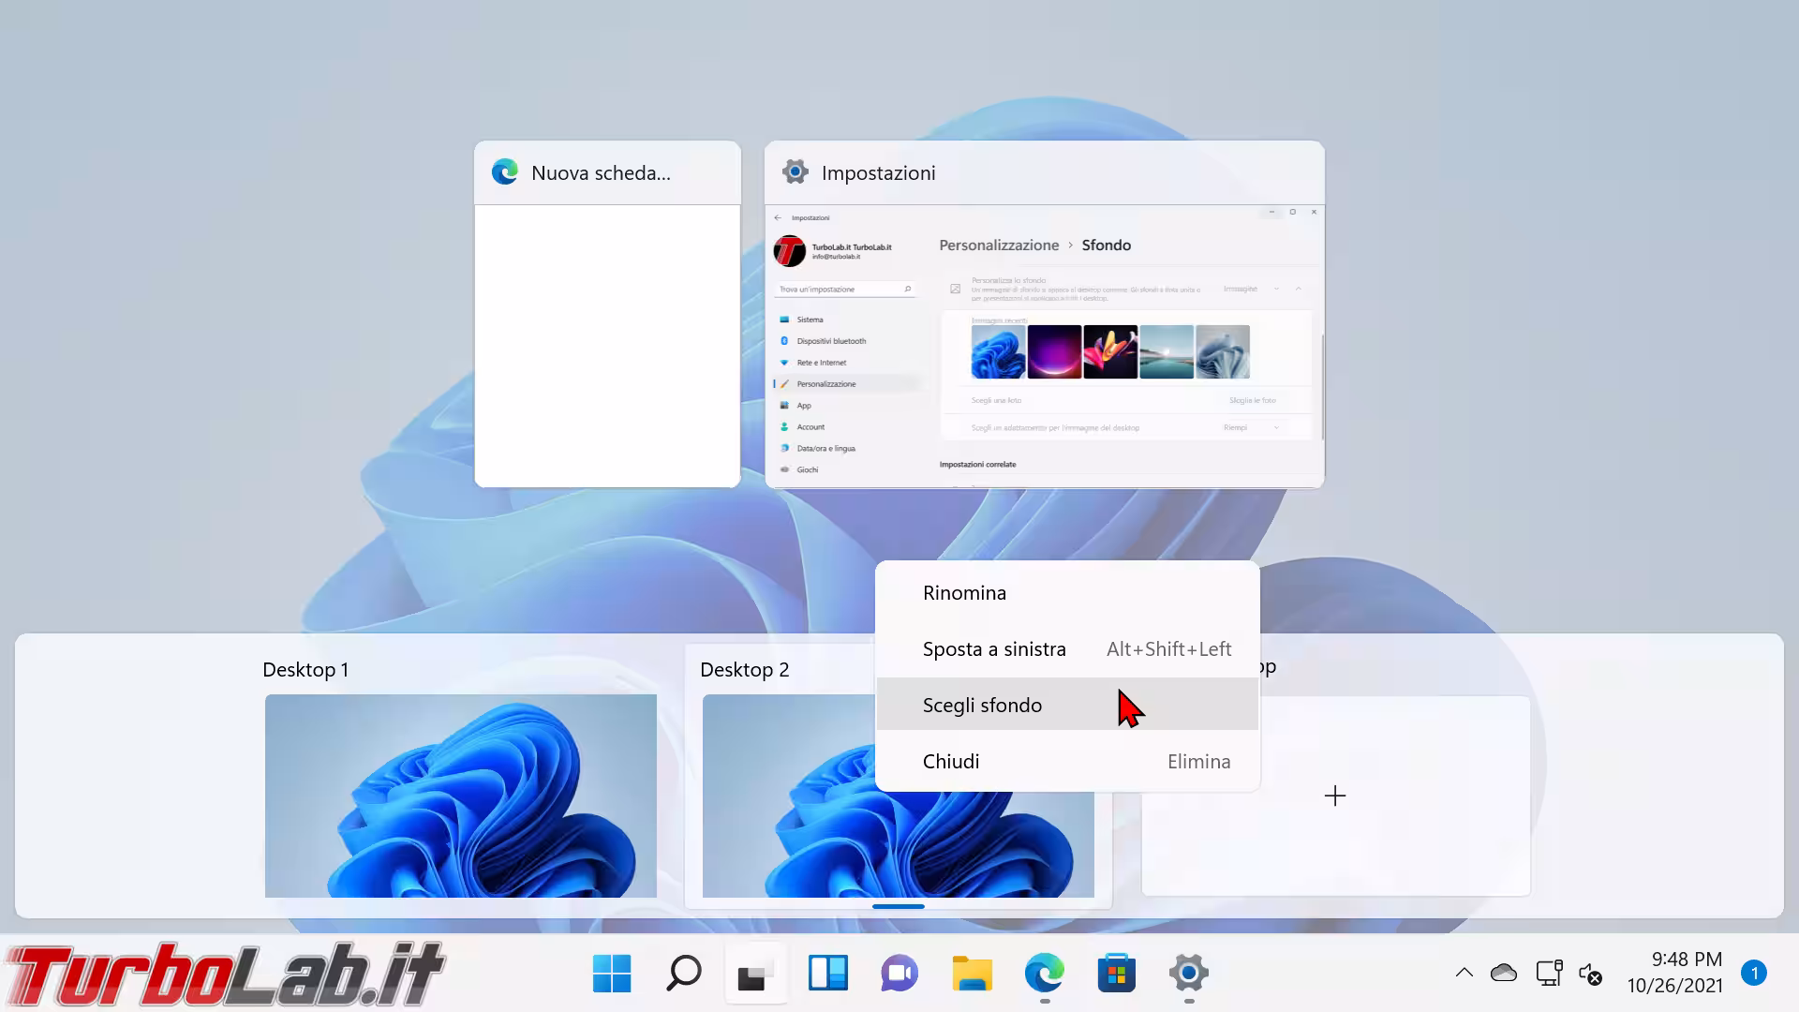Select Rinomina in the context menu

pyautogui.click(x=965, y=593)
